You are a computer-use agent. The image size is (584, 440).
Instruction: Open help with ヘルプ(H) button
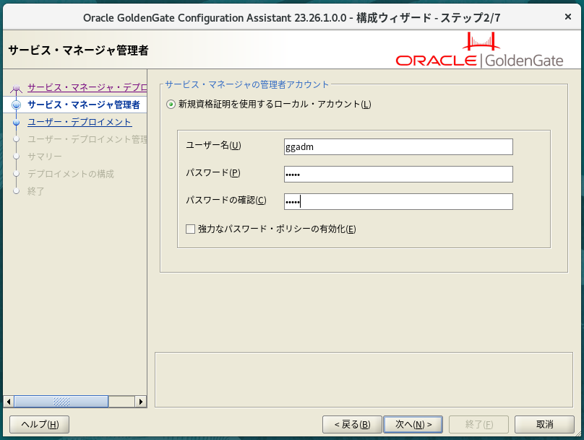(x=39, y=424)
